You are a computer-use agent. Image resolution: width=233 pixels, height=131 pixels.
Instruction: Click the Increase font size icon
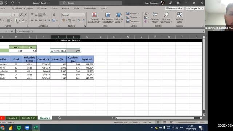(21, 15)
